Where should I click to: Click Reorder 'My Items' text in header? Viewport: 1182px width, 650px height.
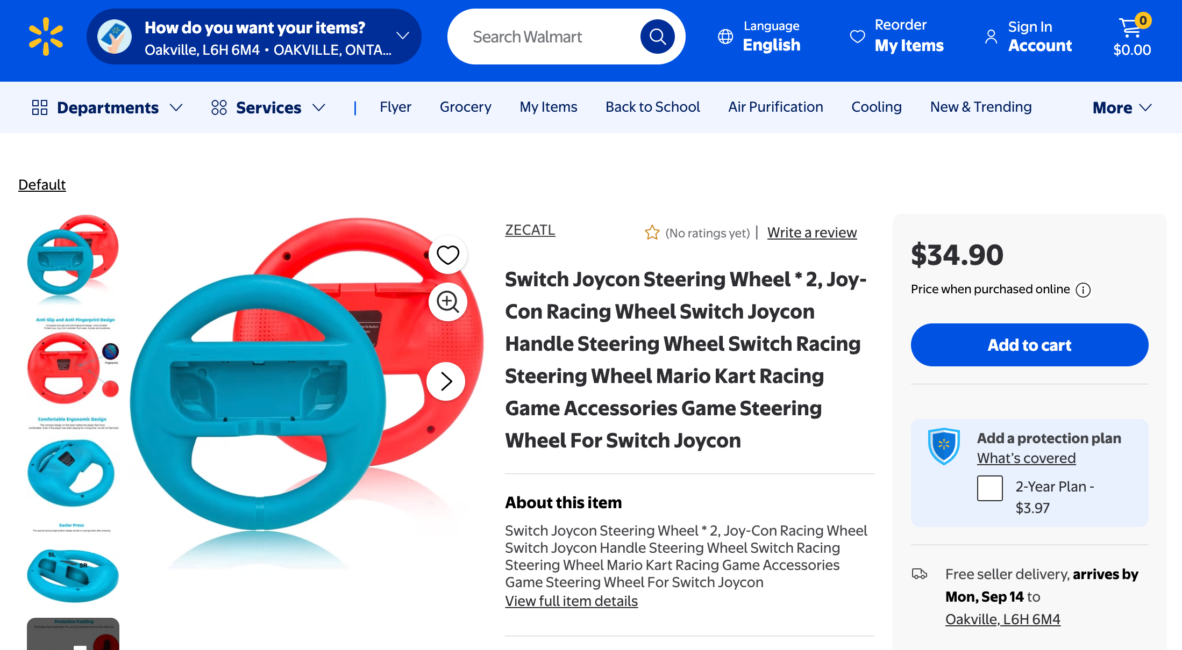[x=909, y=46]
